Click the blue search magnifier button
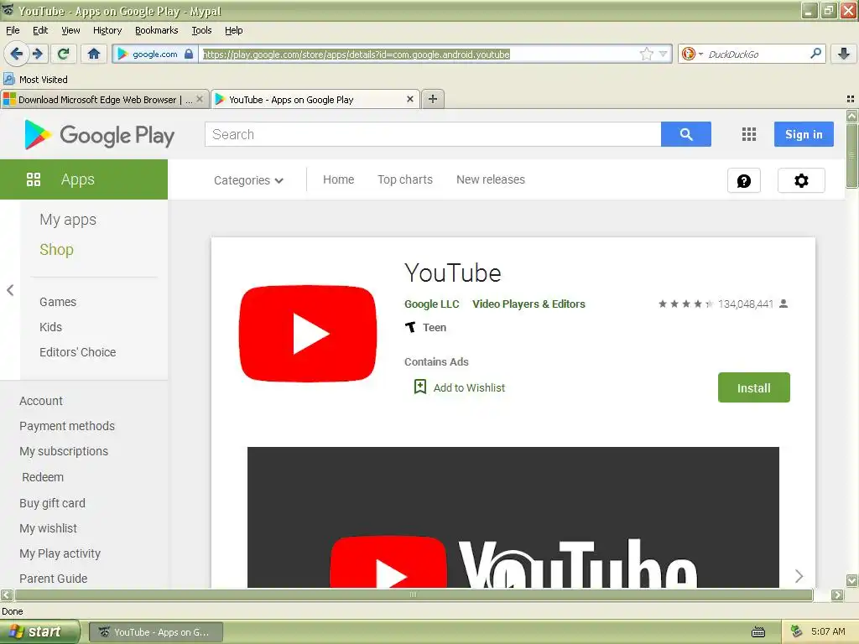 coord(686,134)
